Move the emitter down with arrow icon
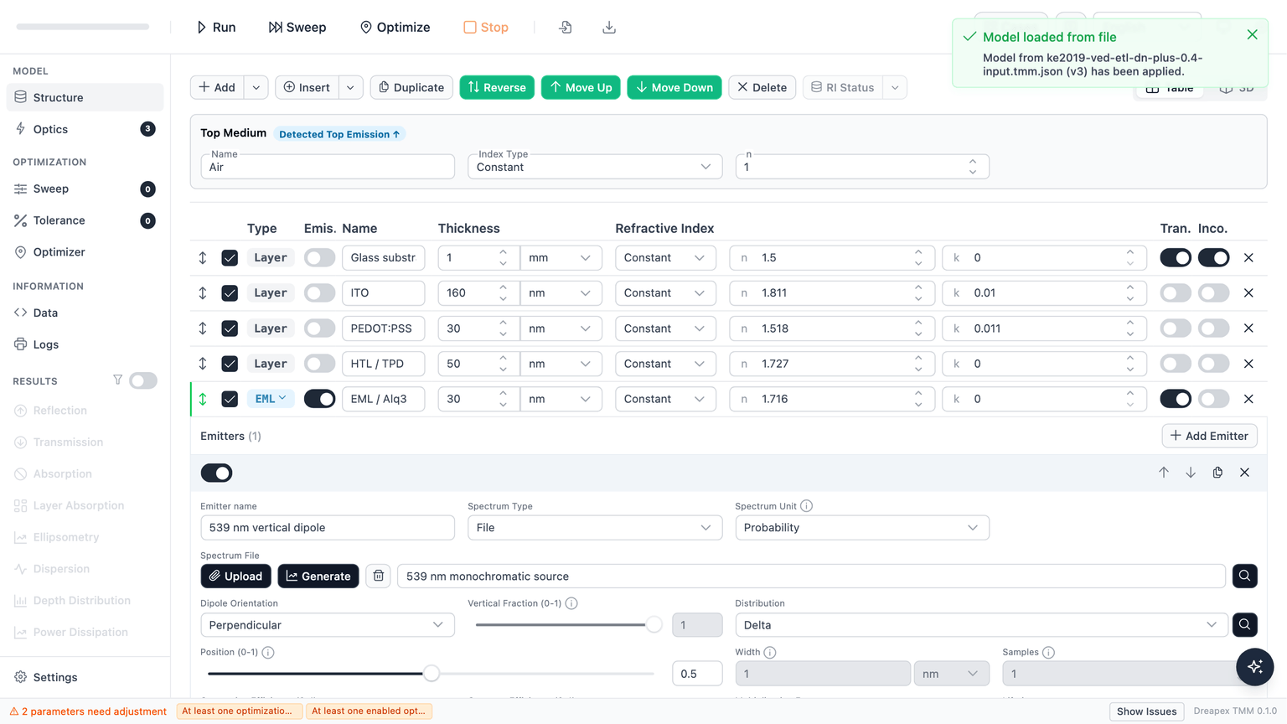The height and width of the screenshot is (724, 1287). [1191, 473]
